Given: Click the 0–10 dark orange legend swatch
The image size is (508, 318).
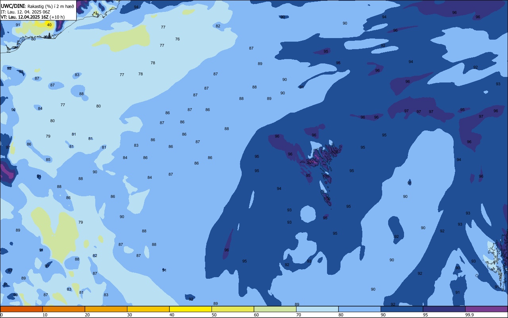Looking at the screenshot, I should (x=21, y=309).
